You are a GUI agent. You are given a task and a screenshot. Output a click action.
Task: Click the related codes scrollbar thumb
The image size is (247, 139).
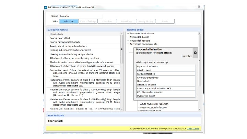(x=199, y=60)
